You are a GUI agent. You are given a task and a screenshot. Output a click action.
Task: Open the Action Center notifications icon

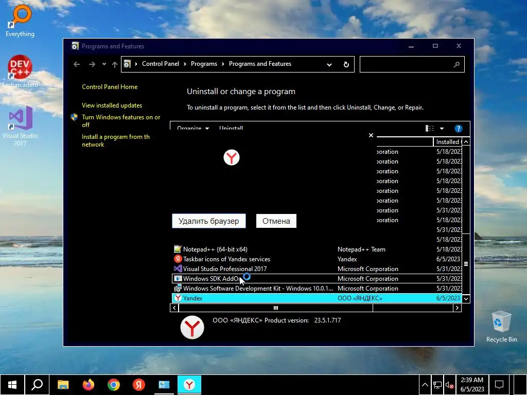pyautogui.click(x=499, y=385)
